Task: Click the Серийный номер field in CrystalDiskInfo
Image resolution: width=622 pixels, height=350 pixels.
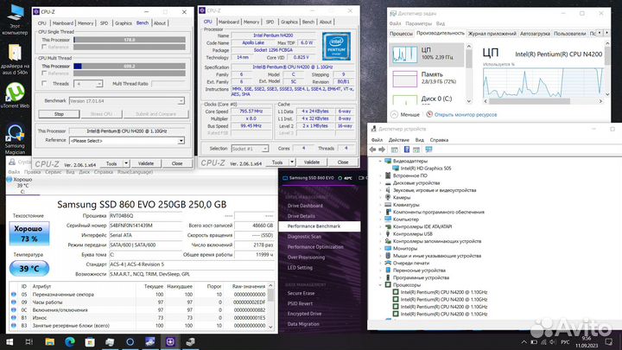Action: coord(145,226)
